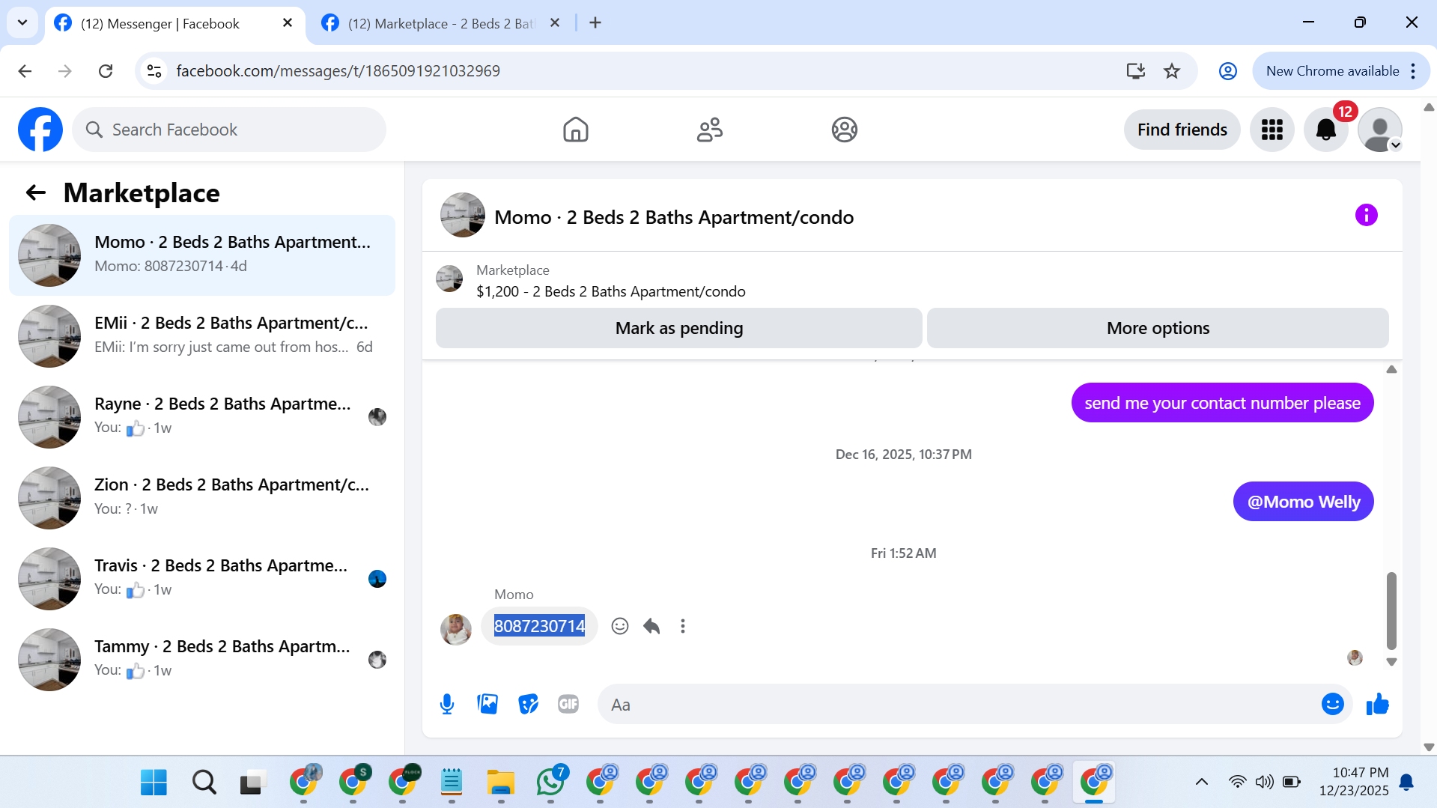This screenshot has height=808, width=1437.
Task: Go to Facebook Home feed icon
Action: (x=575, y=130)
